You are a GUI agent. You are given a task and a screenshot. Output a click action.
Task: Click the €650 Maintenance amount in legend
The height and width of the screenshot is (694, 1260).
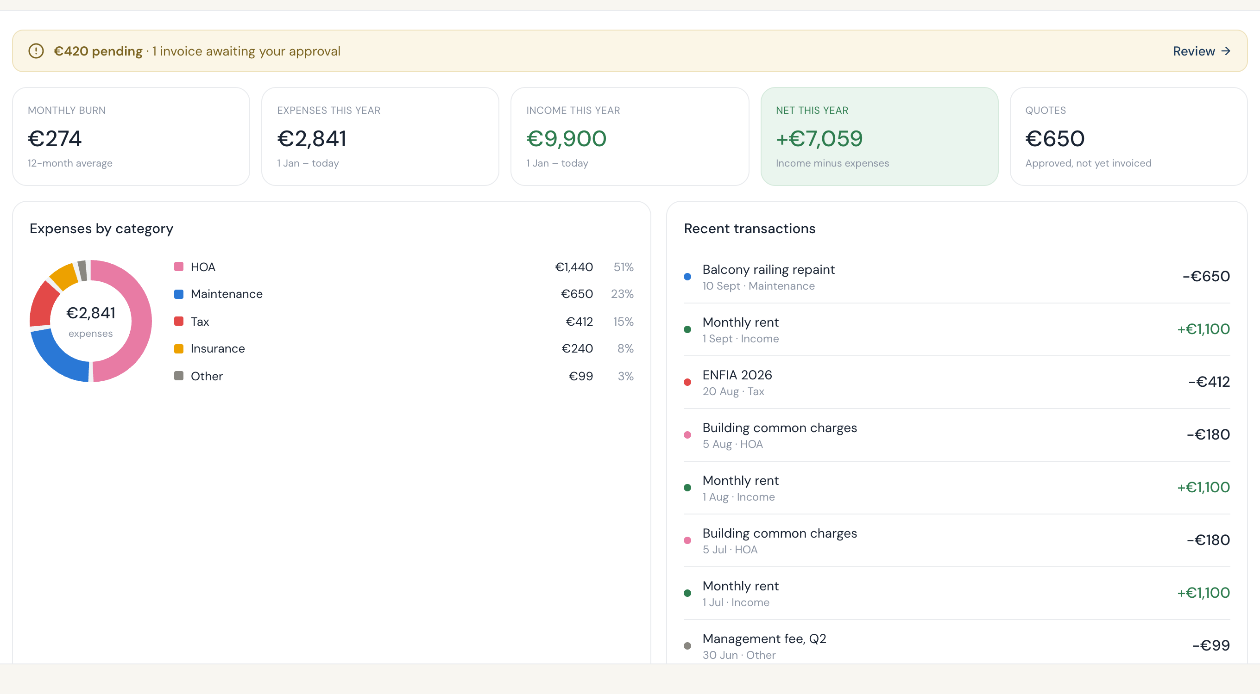pyautogui.click(x=577, y=294)
